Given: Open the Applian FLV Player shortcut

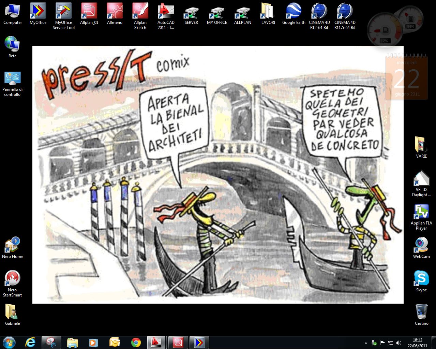Looking at the screenshot, I should point(421,217).
